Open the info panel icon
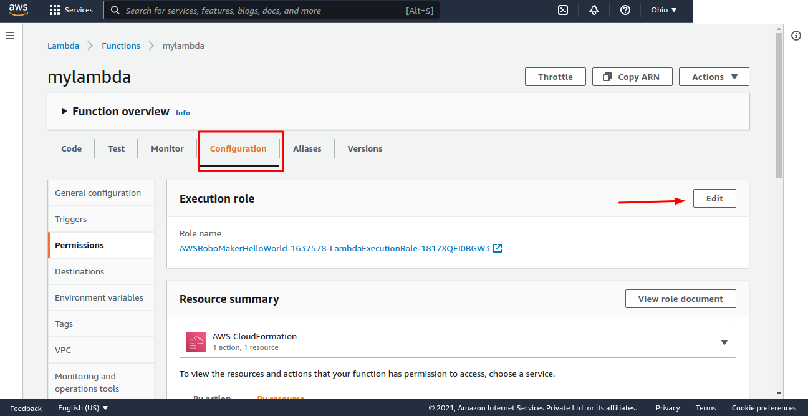This screenshot has width=808, height=416. [796, 36]
